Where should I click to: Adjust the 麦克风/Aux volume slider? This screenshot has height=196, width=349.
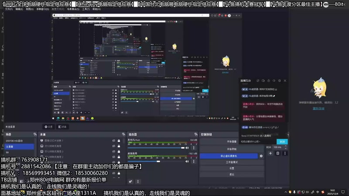pos(156,148)
